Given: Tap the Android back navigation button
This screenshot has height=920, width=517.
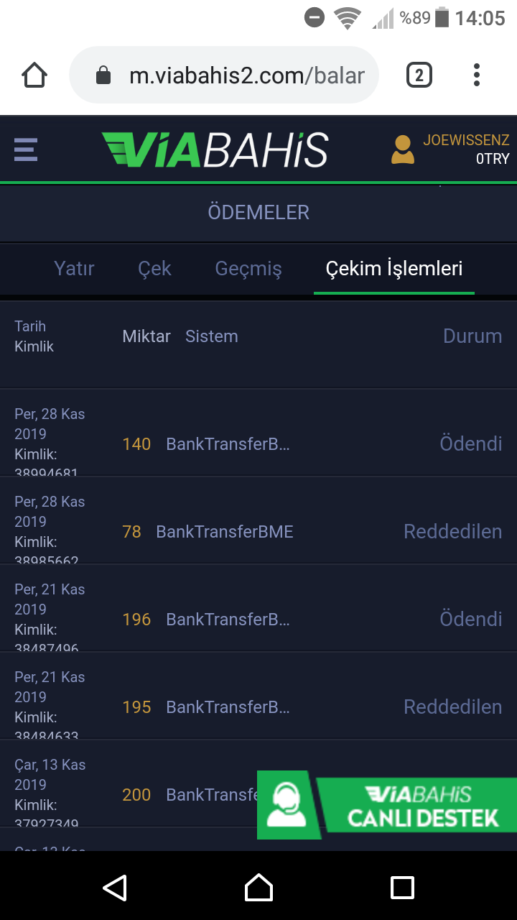Looking at the screenshot, I should (115, 887).
